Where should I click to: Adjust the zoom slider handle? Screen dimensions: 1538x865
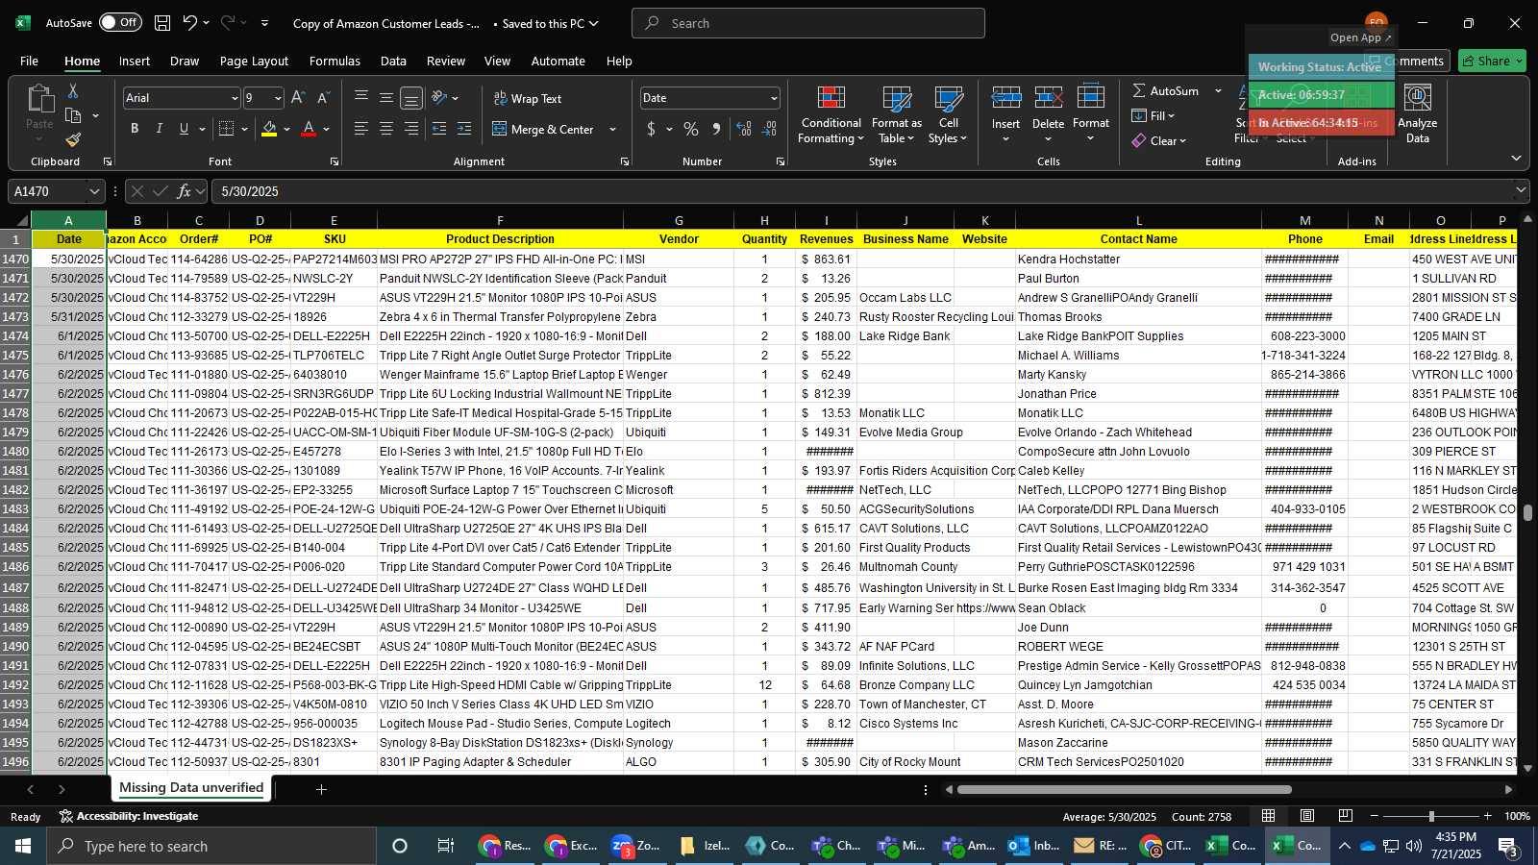point(1431,816)
